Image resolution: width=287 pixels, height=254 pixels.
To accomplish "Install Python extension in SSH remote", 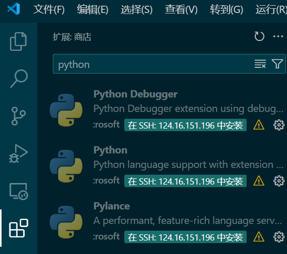I will point(185,181).
